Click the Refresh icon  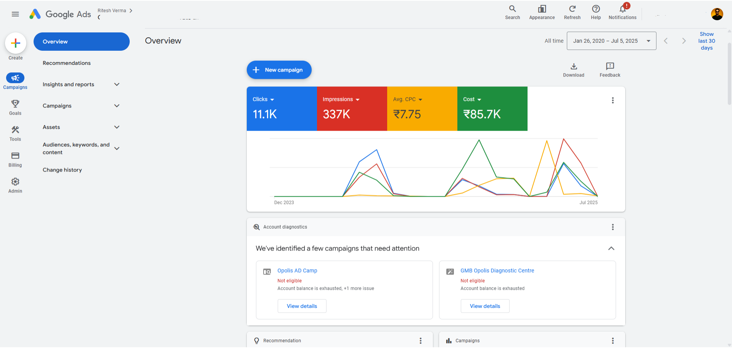pyautogui.click(x=572, y=9)
